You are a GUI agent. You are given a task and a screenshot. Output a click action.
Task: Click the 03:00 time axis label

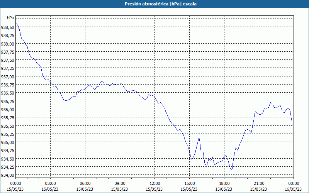51,184
